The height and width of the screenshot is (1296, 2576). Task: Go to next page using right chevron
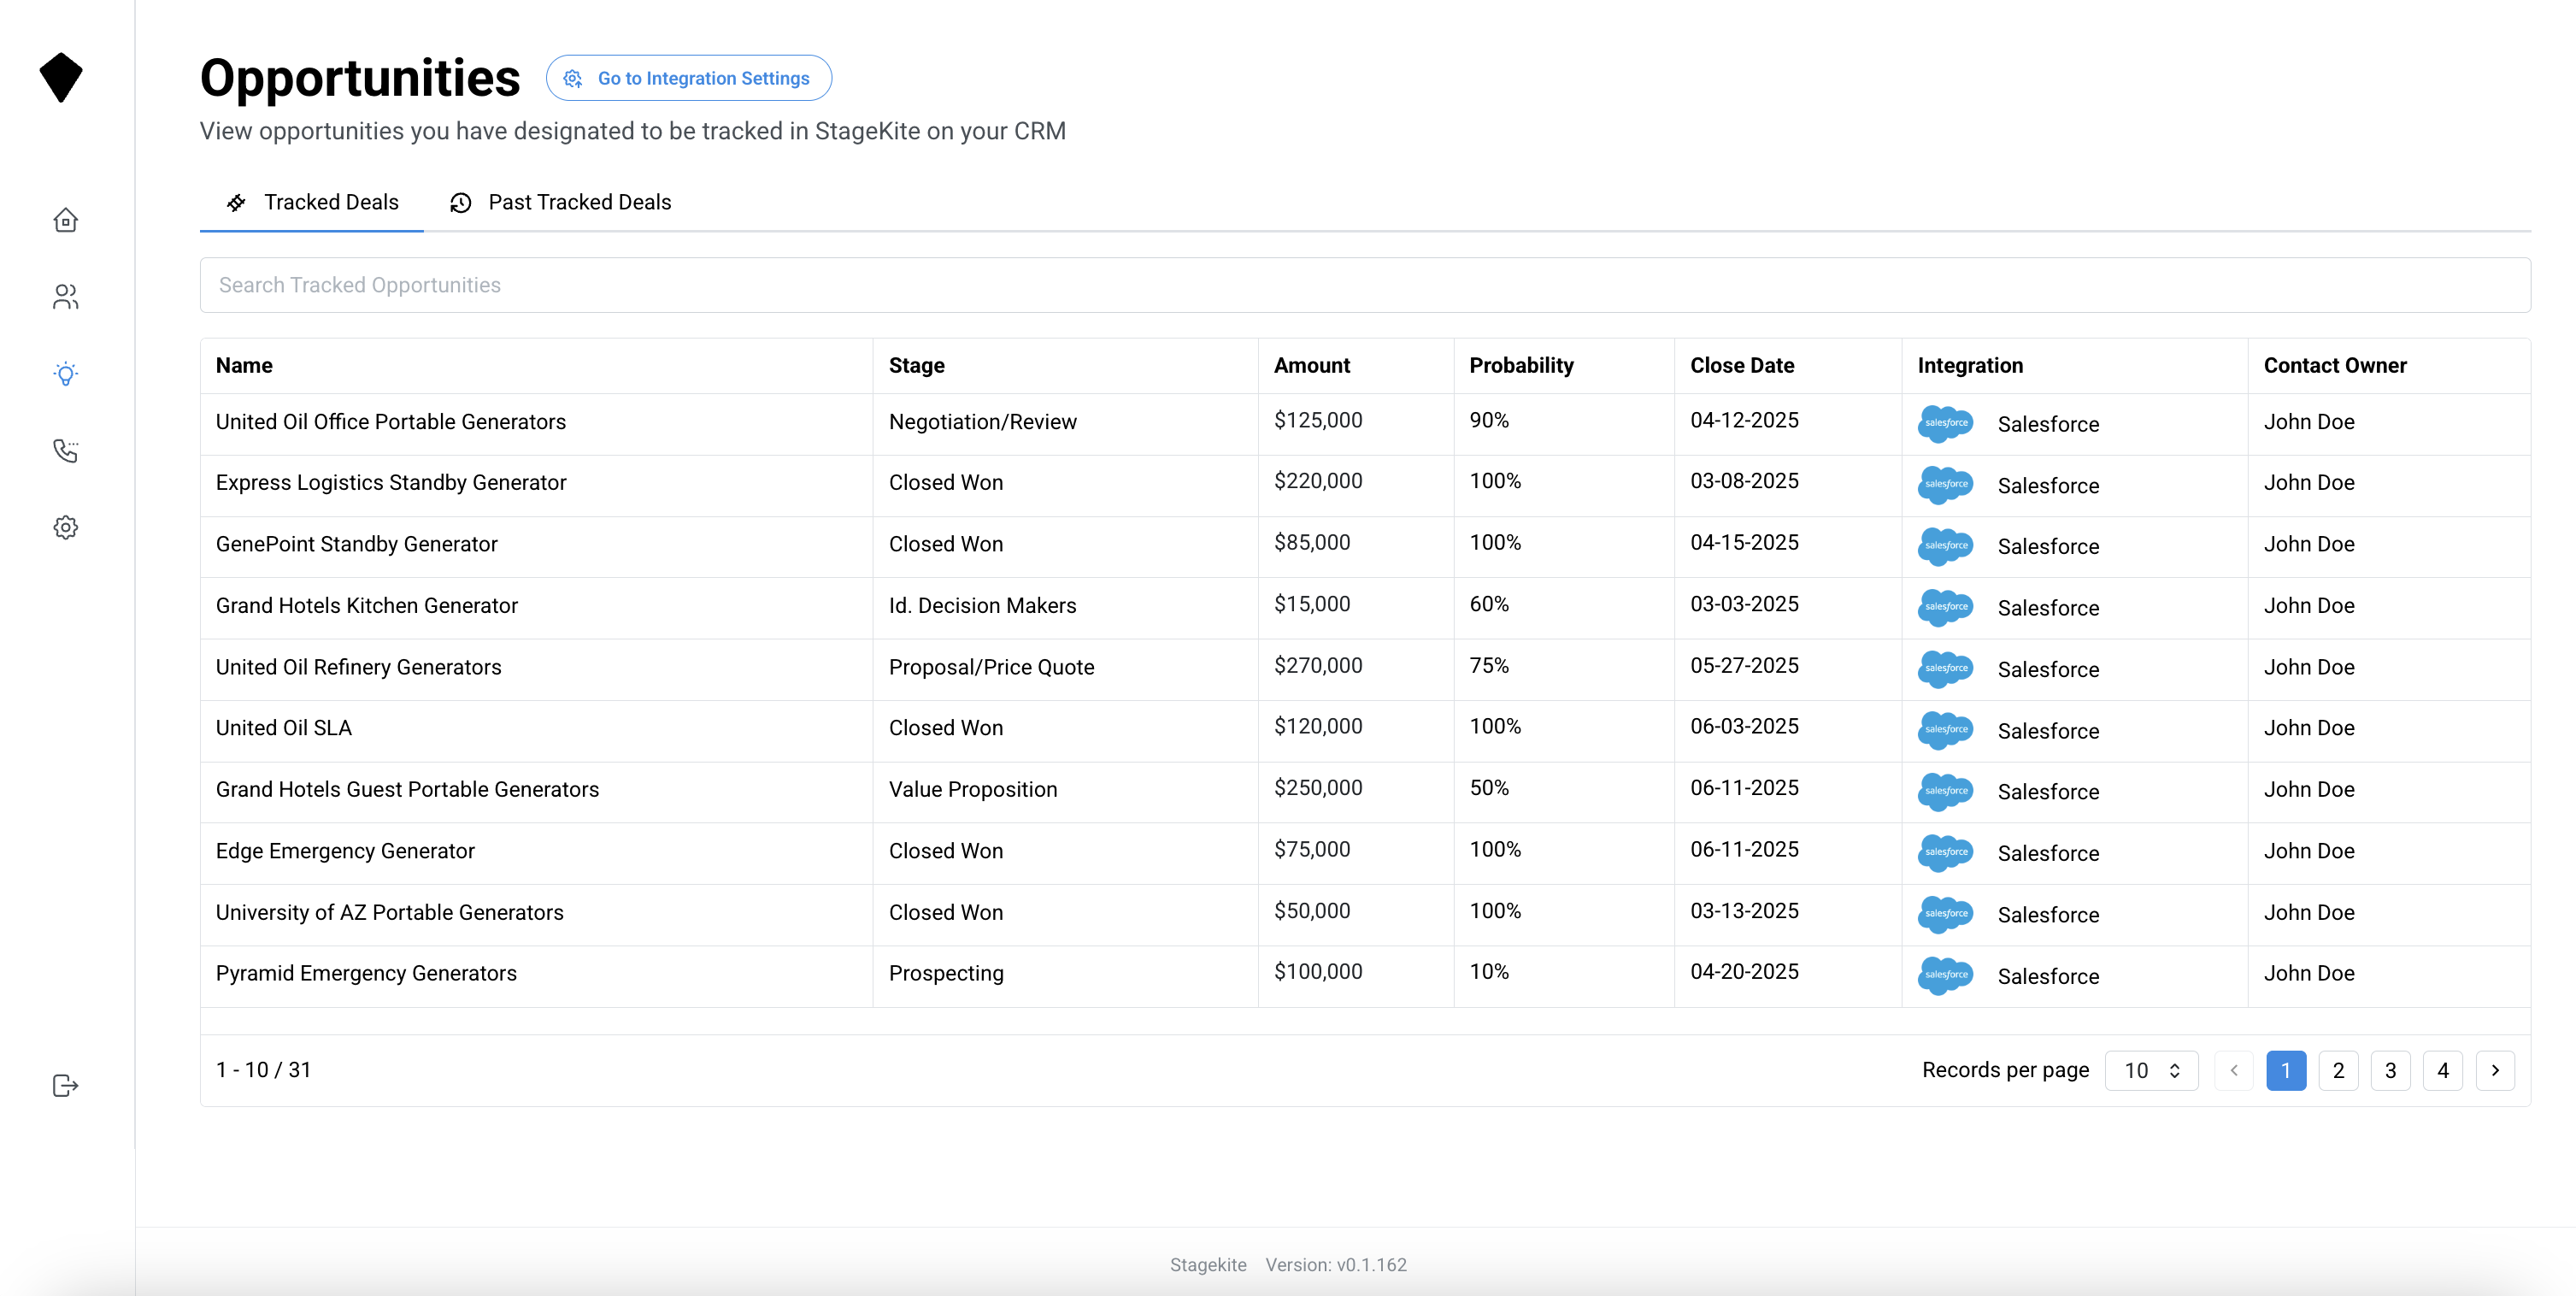tap(2494, 1070)
